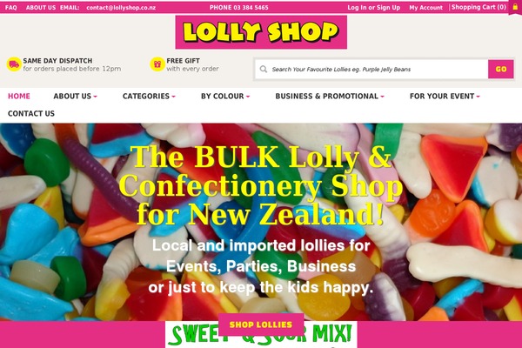Click the pink GO search button
522x348 pixels.
click(x=501, y=69)
